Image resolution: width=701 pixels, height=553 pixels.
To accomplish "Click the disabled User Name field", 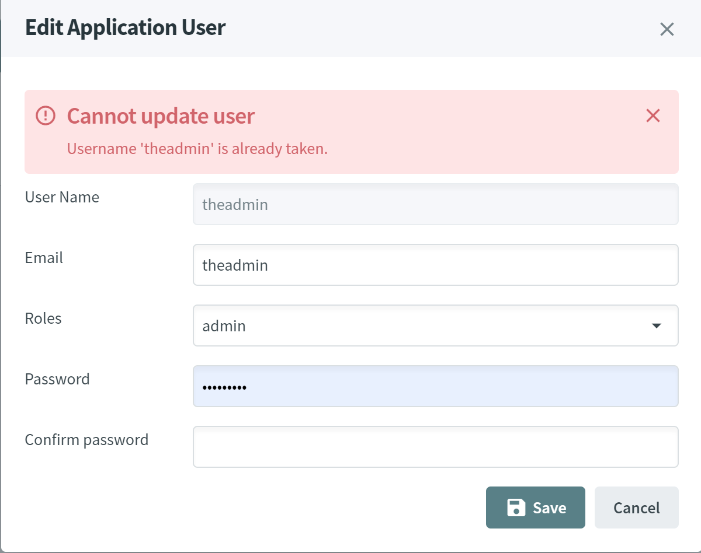I will click(436, 204).
